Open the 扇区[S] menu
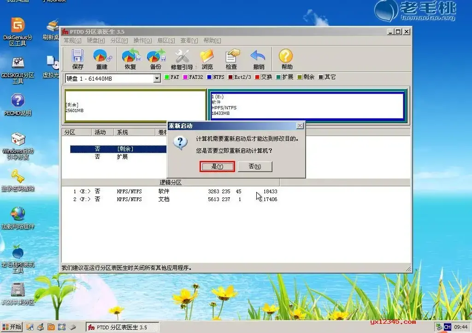This screenshot has height=333, width=472. (166, 40)
